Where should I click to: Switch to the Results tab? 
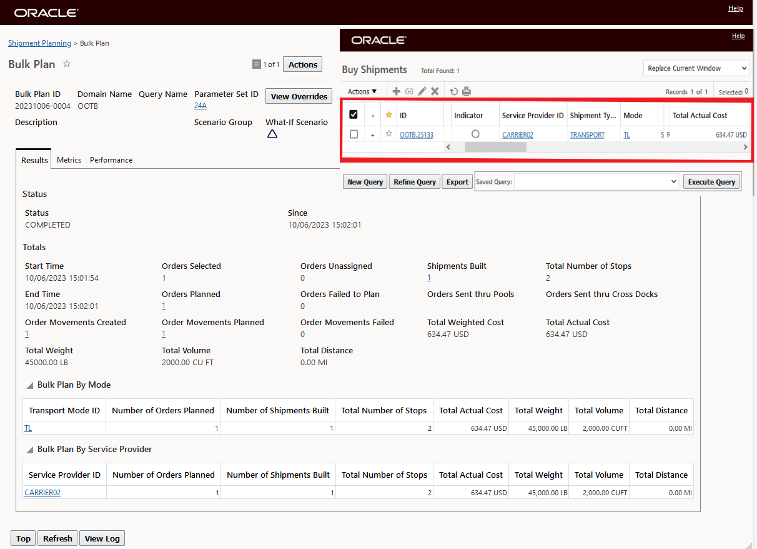point(34,160)
